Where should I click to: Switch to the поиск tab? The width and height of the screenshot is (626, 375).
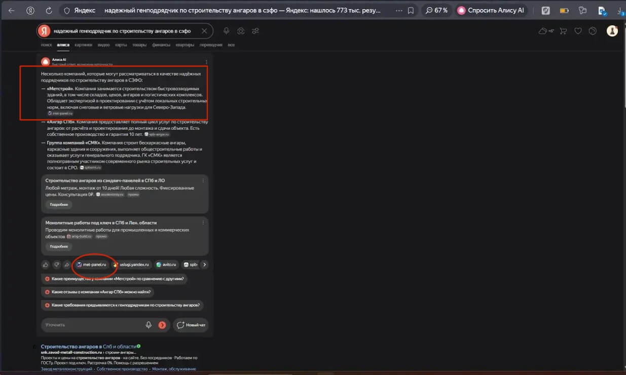(x=46, y=45)
